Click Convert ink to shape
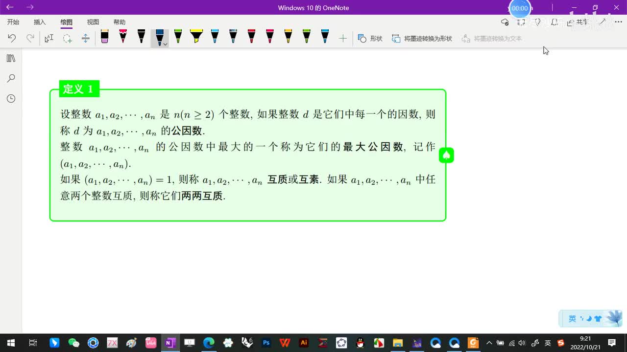Image resolution: width=627 pixels, height=352 pixels. coord(422,38)
